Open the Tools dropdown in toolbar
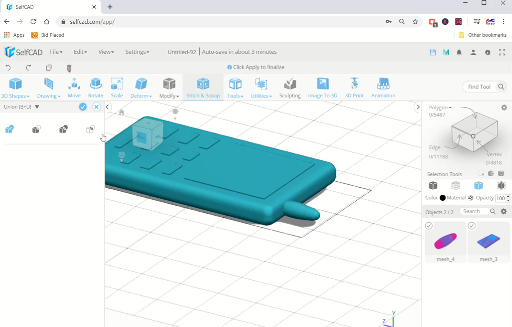The width and height of the screenshot is (512, 327). [x=235, y=88]
